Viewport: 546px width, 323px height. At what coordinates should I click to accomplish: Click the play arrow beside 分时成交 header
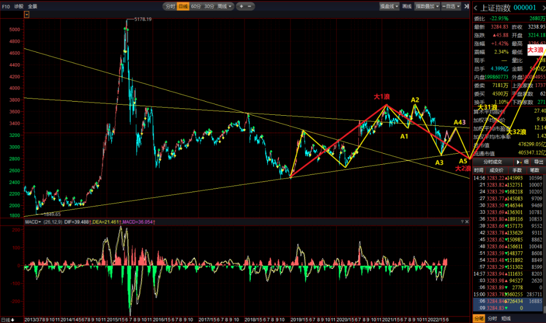click(x=518, y=162)
